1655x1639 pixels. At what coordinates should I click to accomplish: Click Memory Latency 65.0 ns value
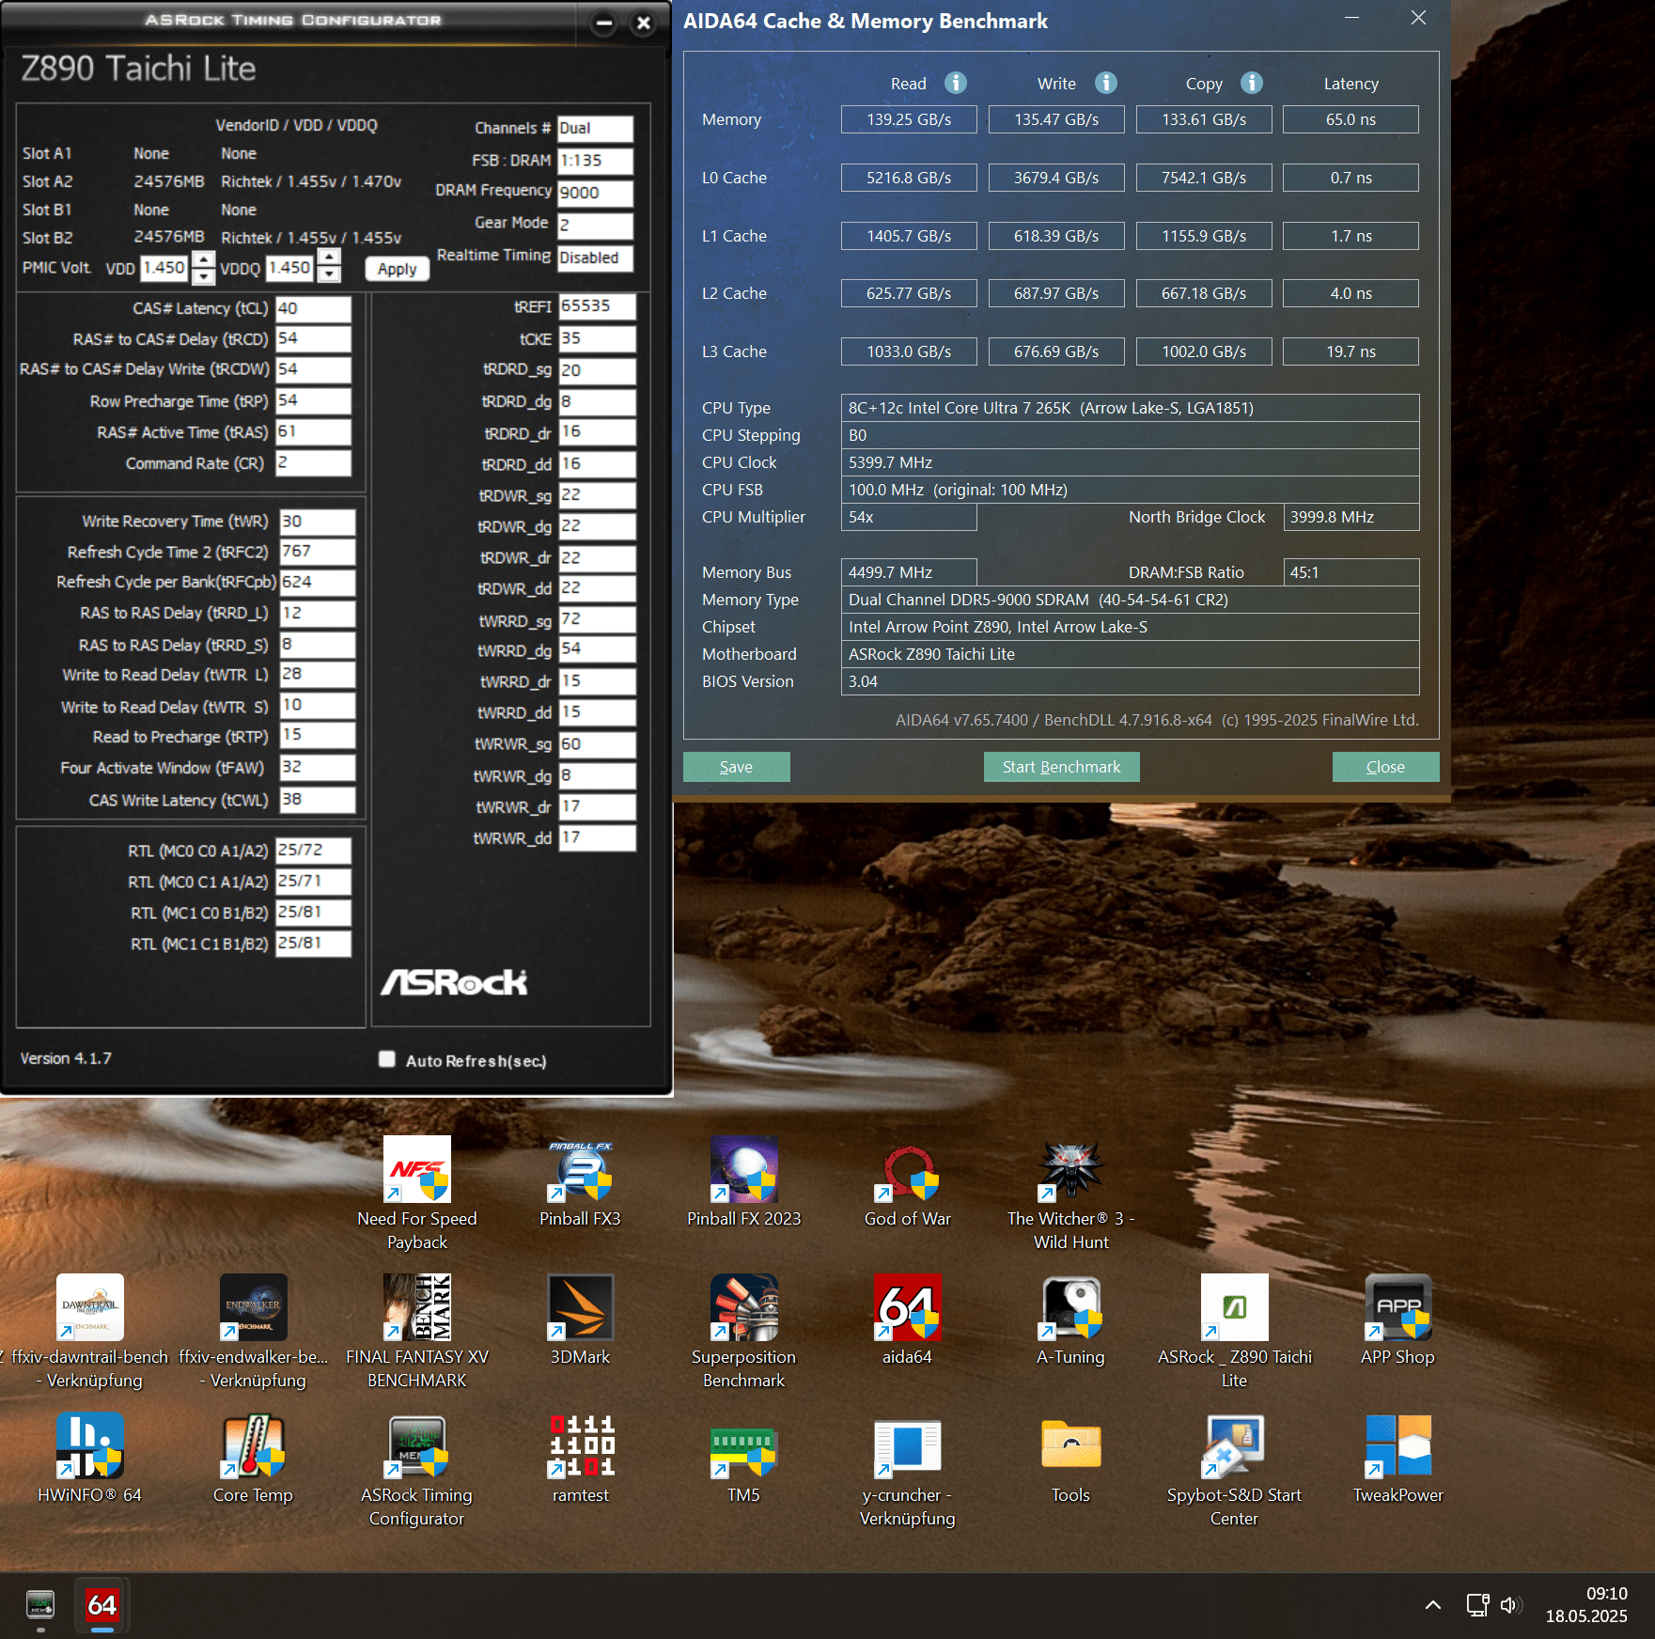[1351, 119]
